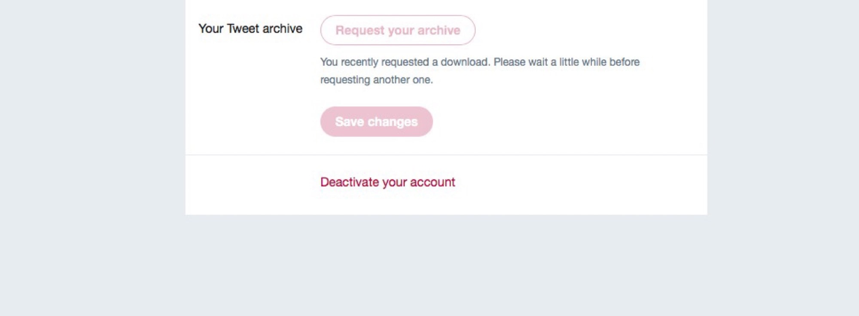Click Save changes to confirm settings

(x=376, y=122)
